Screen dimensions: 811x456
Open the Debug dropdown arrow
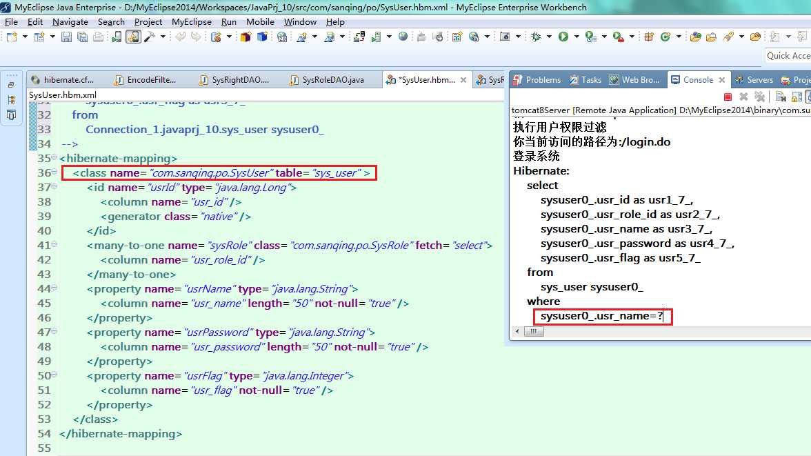tap(549, 37)
